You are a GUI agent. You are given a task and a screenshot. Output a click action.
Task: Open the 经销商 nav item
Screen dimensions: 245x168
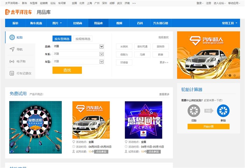coord(78,23)
